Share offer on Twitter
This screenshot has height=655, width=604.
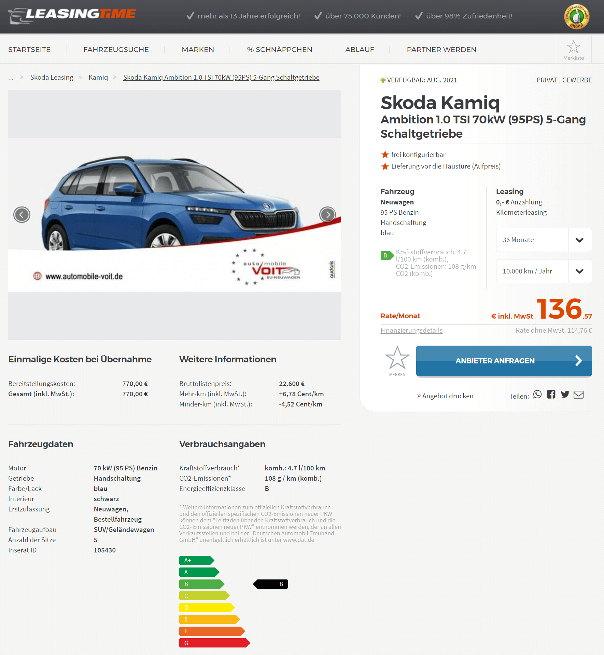click(x=565, y=395)
